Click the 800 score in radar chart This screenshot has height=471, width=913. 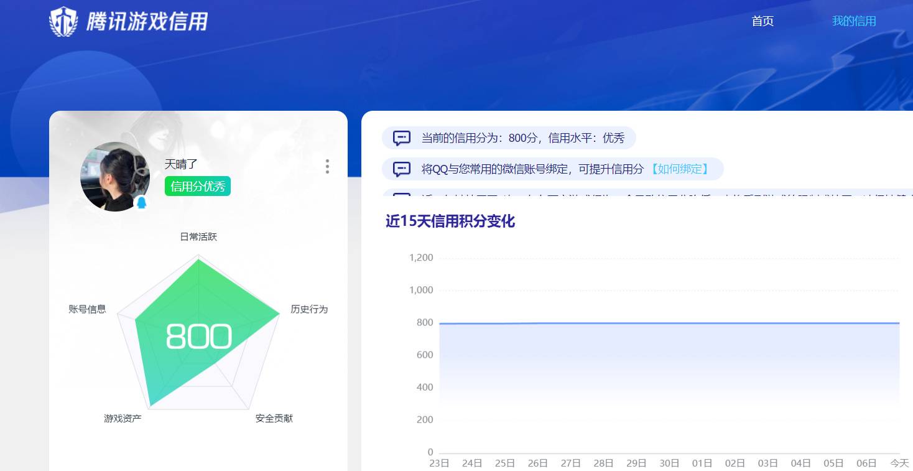point(199,337)
